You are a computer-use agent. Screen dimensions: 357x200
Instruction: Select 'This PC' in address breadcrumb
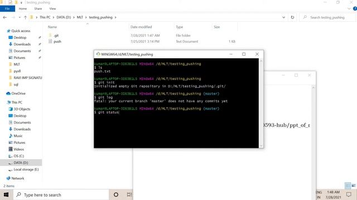tap(45, 17)
